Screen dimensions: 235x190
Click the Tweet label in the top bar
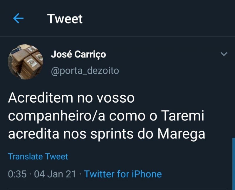click(x=64, y=18)
